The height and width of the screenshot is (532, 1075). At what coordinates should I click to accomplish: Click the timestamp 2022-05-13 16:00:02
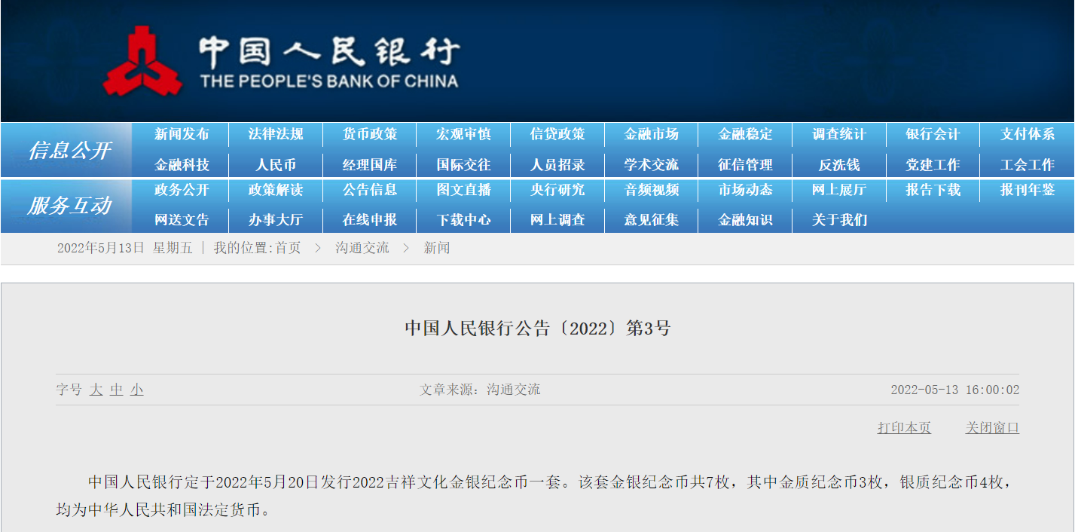(x=955, y=390)
